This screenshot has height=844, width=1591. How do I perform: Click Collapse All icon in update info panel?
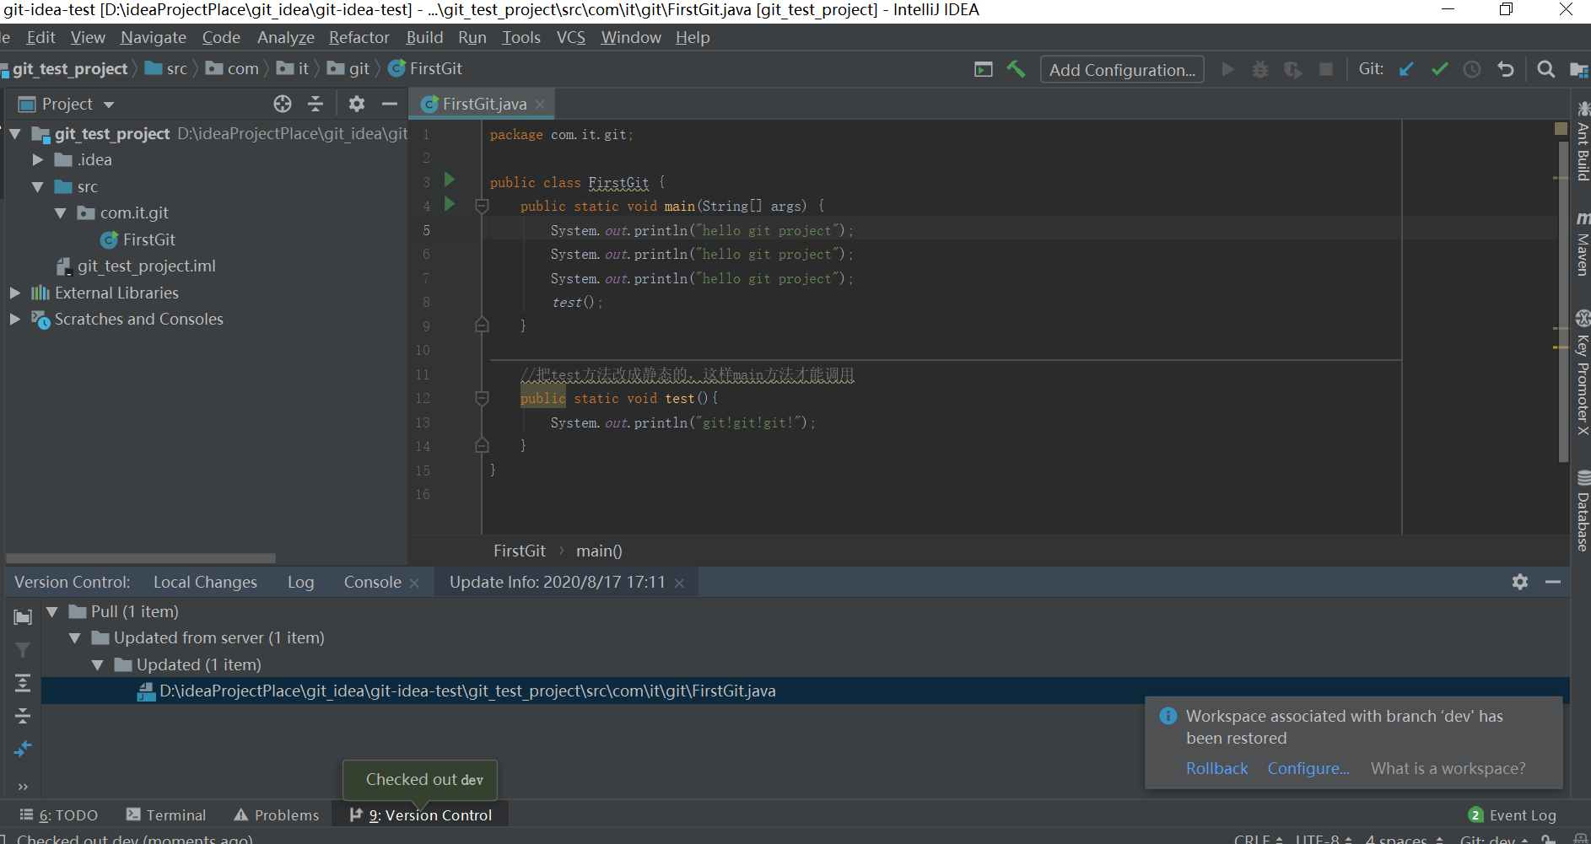coord(23,716)
